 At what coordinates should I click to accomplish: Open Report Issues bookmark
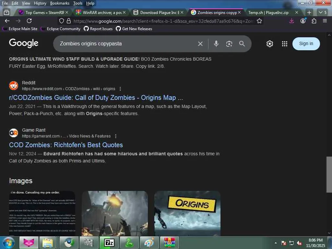tap(98, 29)
